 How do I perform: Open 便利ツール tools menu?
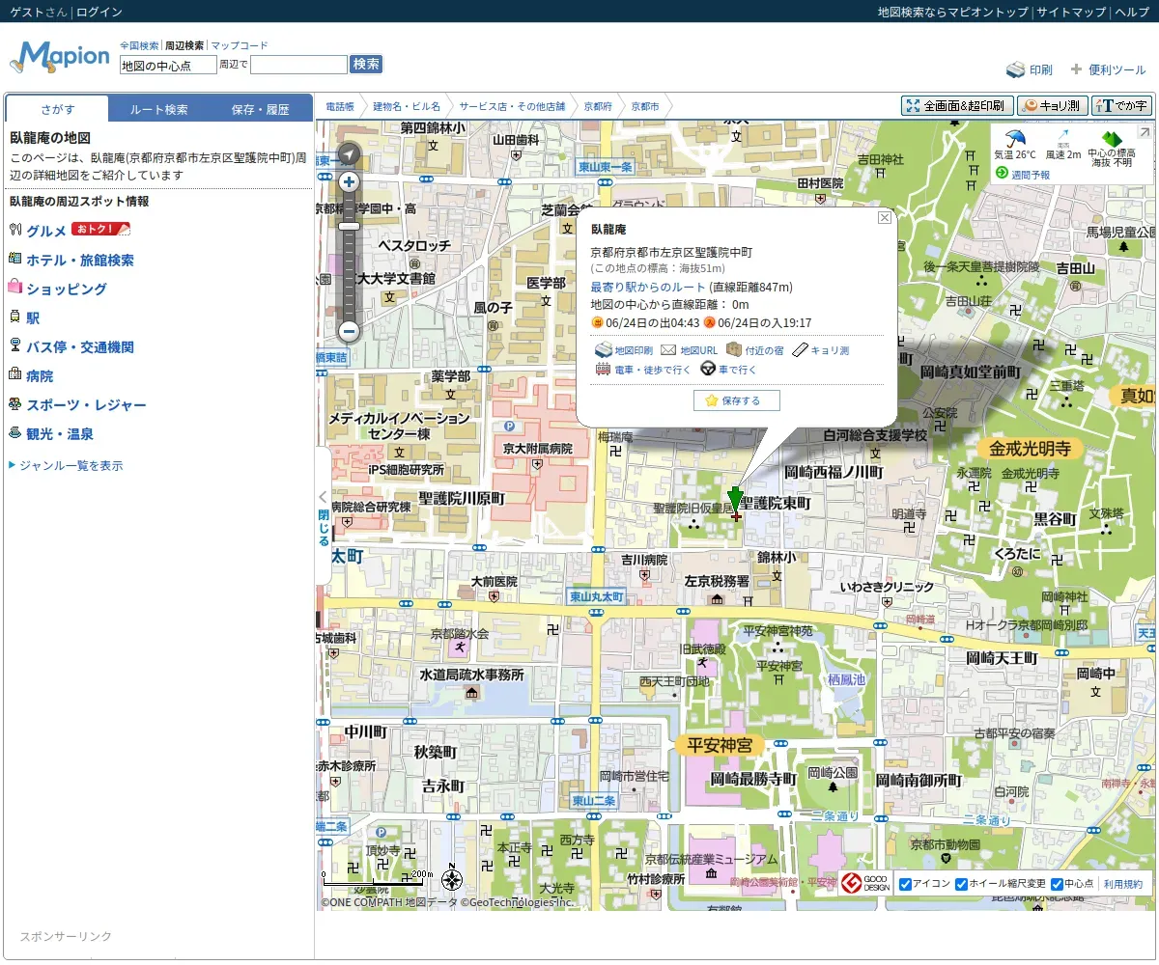1108,70
